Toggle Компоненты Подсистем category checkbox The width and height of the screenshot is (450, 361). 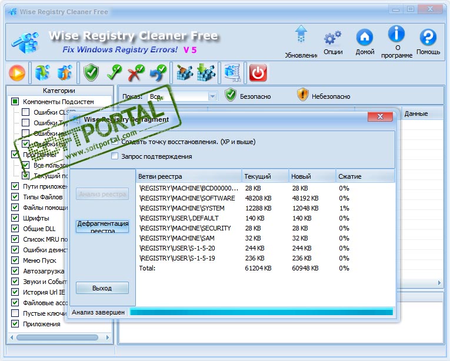pyautogui.click(x=15, y=101)
